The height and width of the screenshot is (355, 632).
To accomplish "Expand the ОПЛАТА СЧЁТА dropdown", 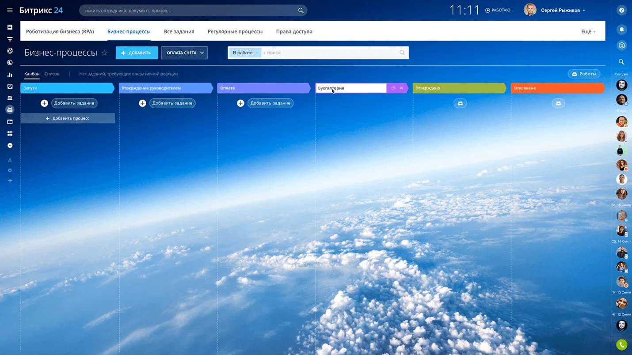I will 184,53.
